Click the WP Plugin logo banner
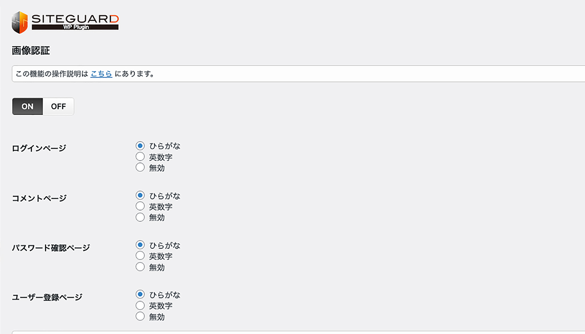This screenshot has width=585, height=334. pyautogui.click(x=75, y=26)
